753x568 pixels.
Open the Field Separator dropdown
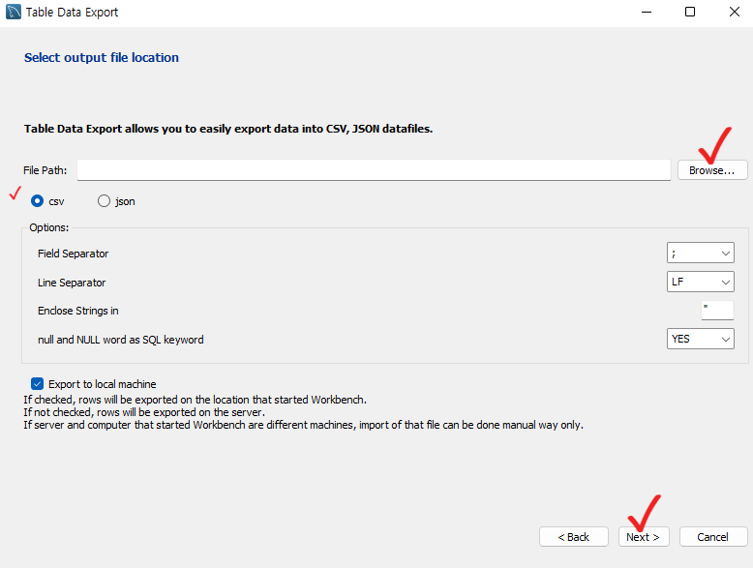700,253
